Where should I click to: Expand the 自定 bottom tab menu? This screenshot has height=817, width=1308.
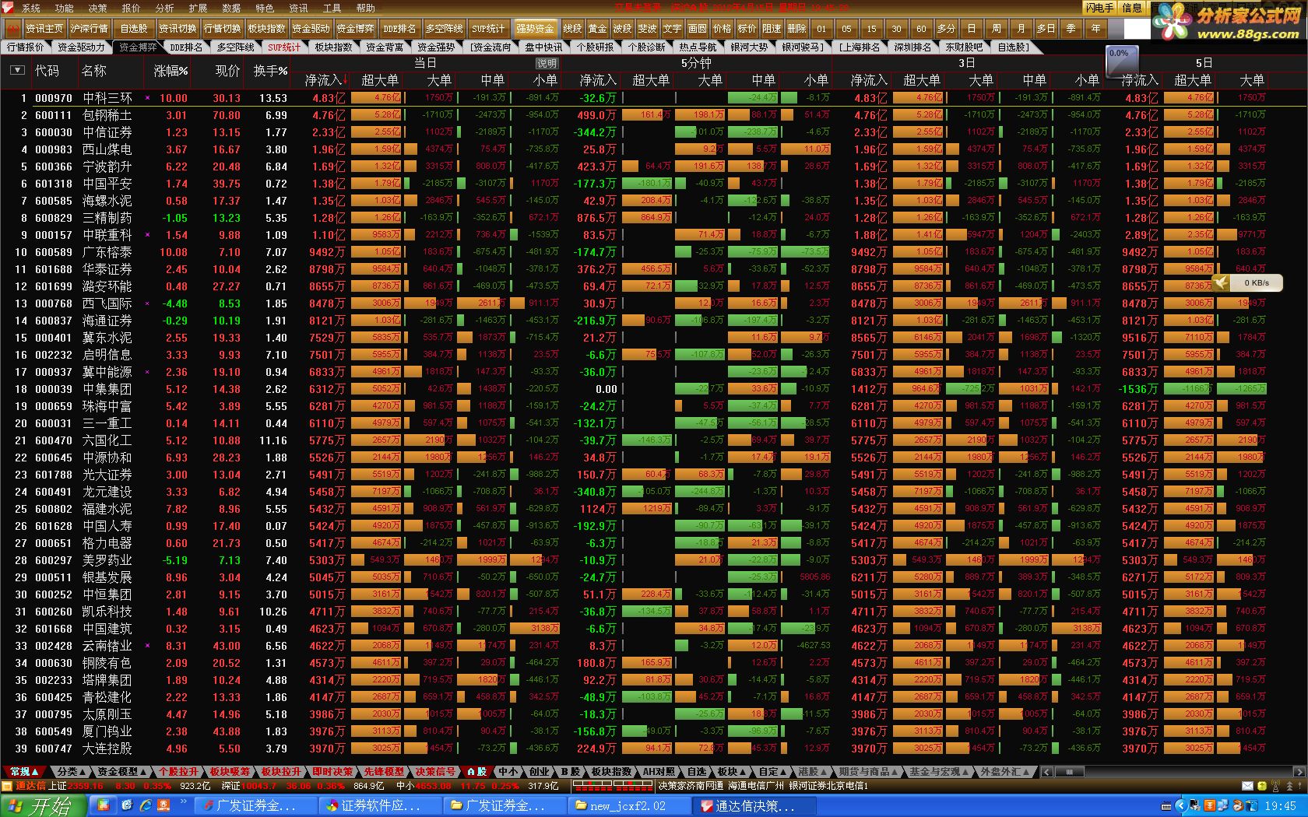[773, 771]
